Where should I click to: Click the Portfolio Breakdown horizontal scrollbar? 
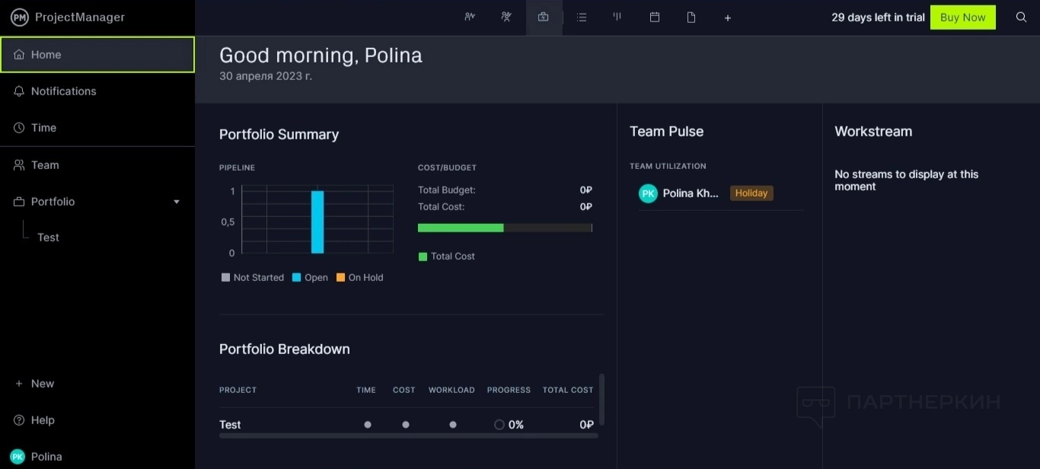(x=408, y=435)
